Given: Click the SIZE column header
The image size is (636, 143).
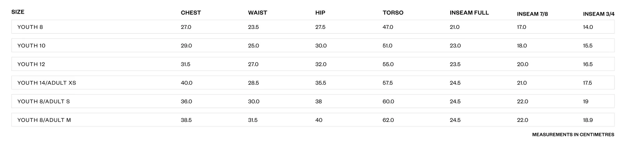Looking at the screenshot, I should [x=18, y=12].
